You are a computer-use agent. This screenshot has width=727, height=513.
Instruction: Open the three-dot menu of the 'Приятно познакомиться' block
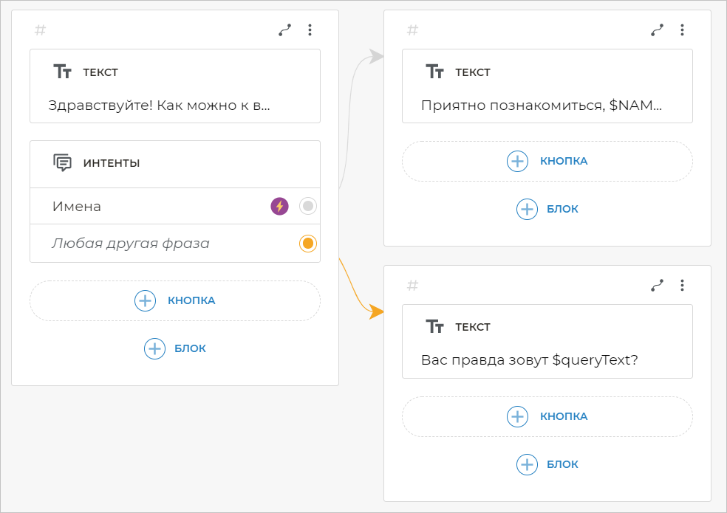tap(682, 30)
